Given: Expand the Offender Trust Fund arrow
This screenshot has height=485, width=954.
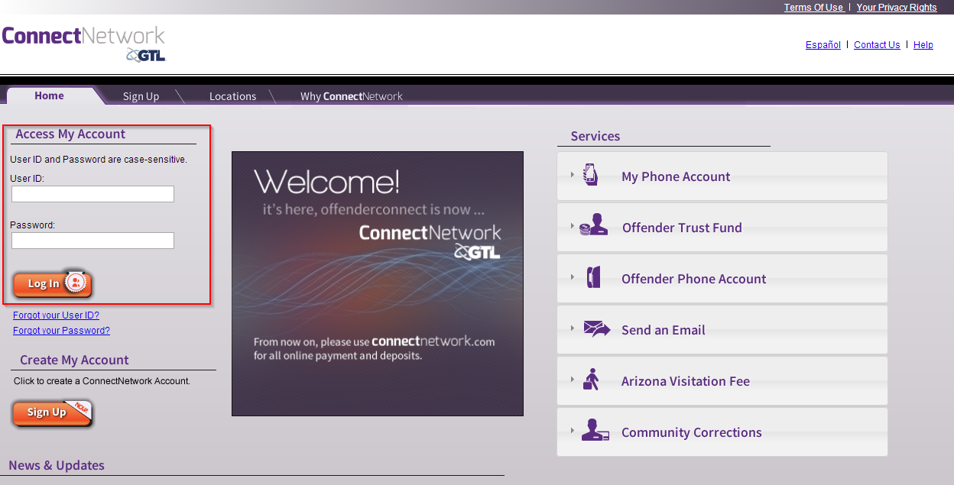Looking at the screenshot, I should tap(572, 226).
